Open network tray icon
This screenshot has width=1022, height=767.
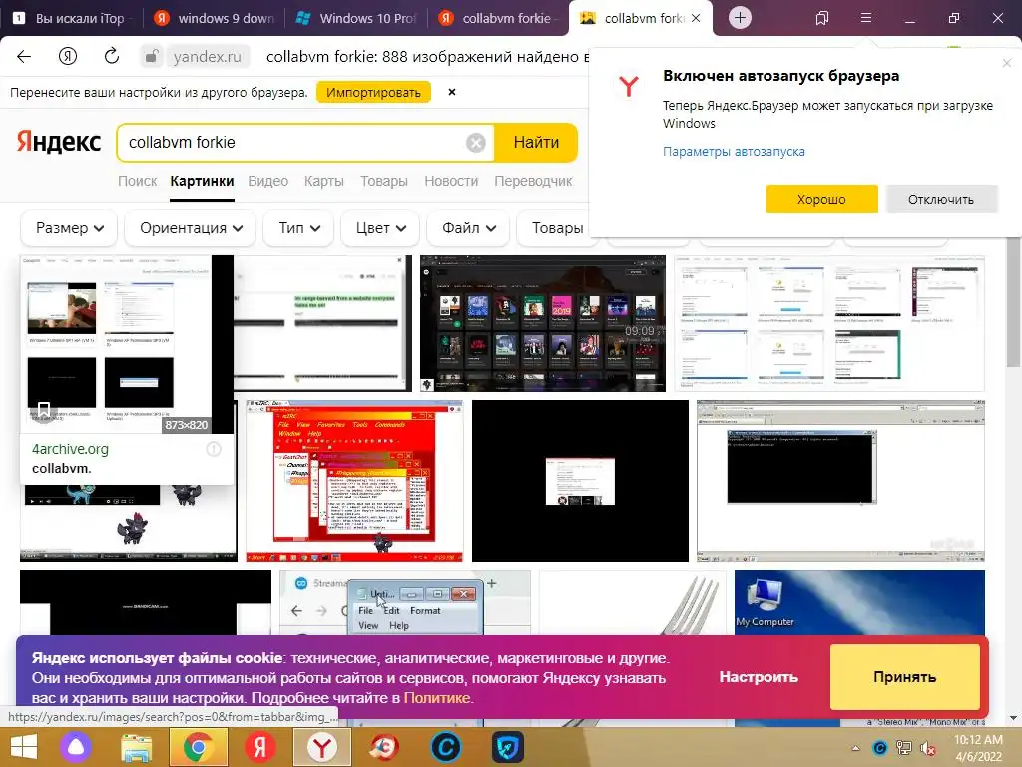click(x=904, y=748)
